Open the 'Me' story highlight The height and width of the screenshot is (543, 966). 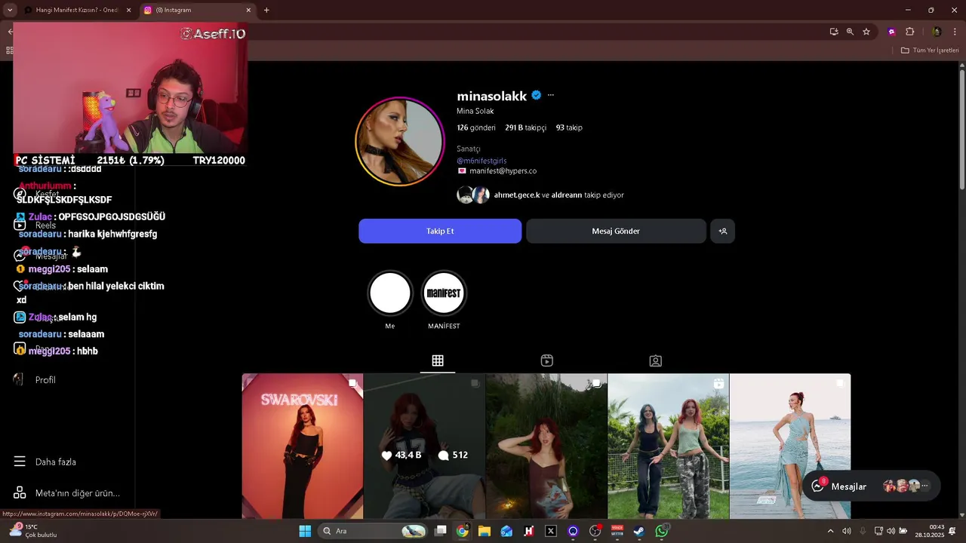click(390, 293)
